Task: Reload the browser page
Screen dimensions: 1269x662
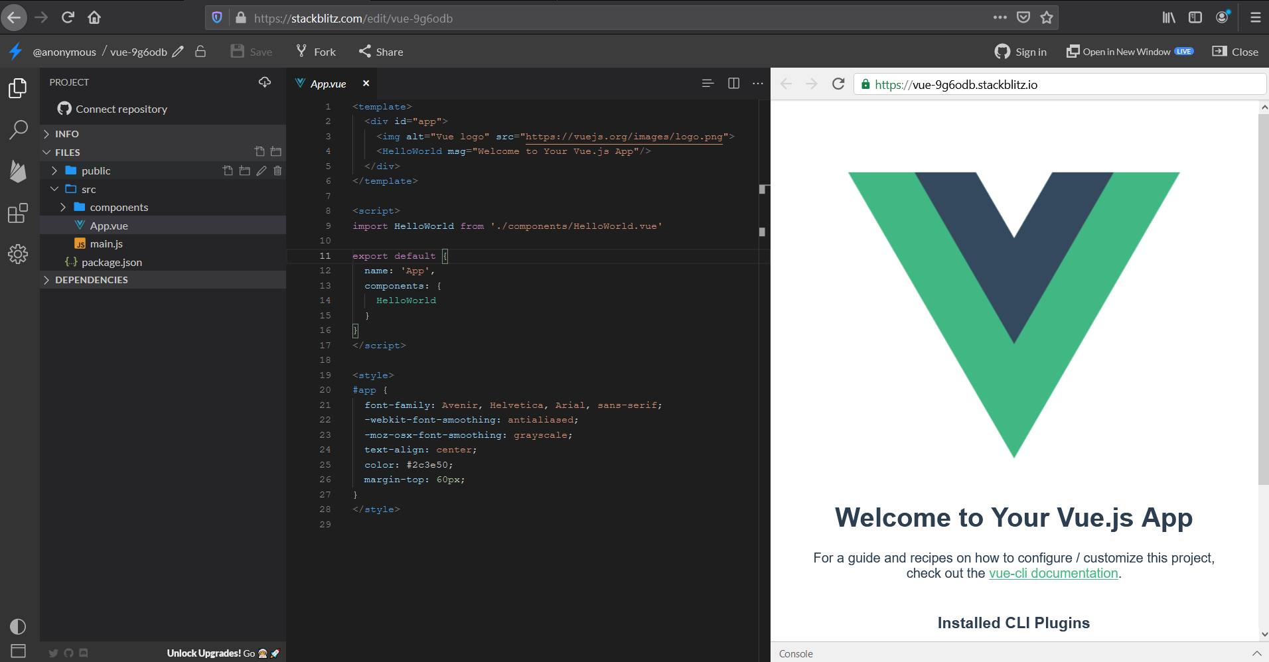Action: pos(68,18)
